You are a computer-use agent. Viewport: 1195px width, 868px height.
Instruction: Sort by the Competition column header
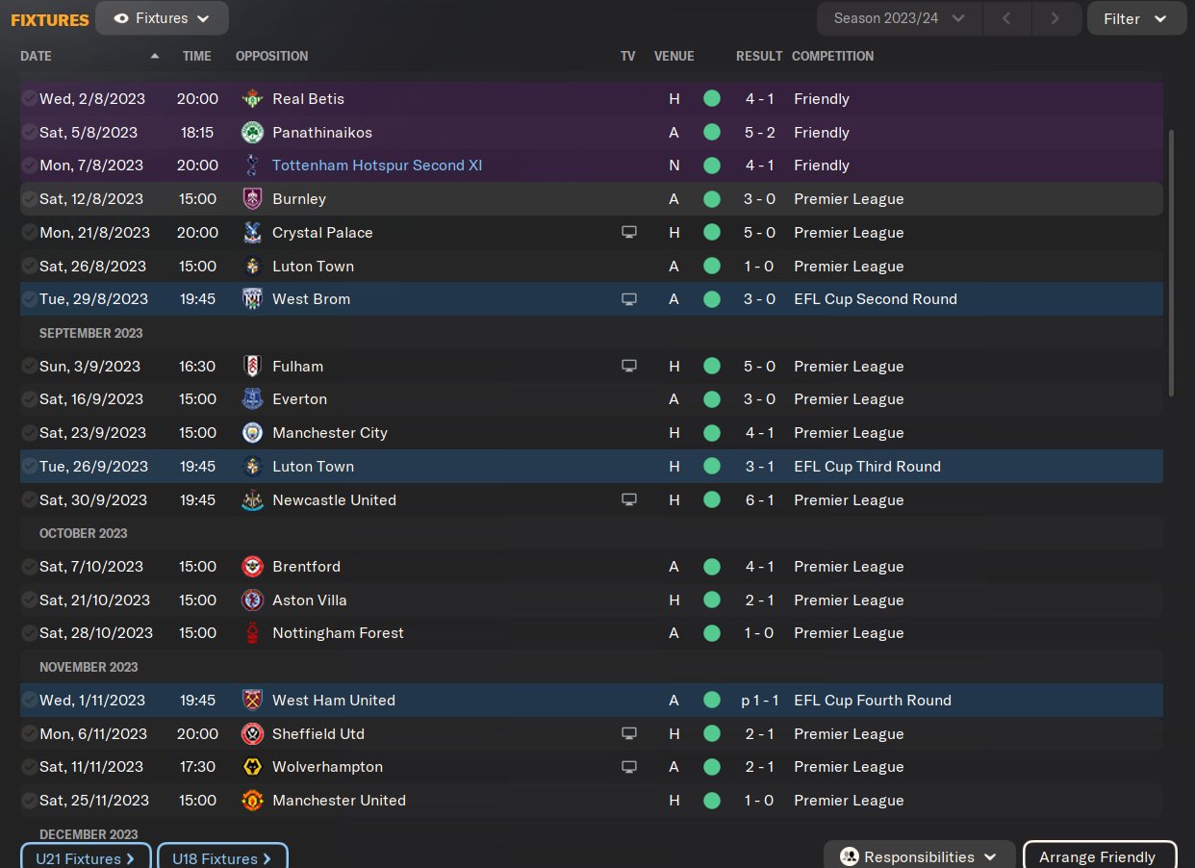click(x=832, y=56)
